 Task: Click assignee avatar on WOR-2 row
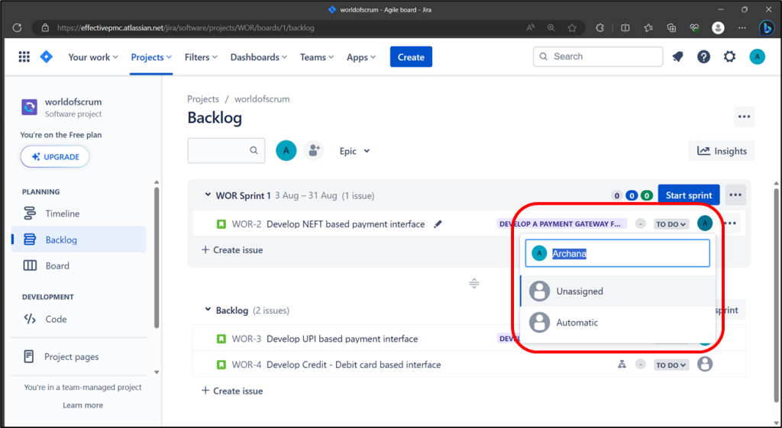tap(705, 224)
